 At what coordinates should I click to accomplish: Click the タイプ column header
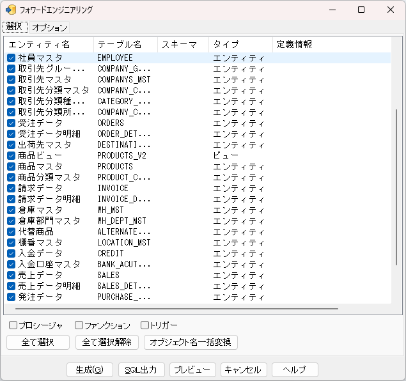point(241,45)
